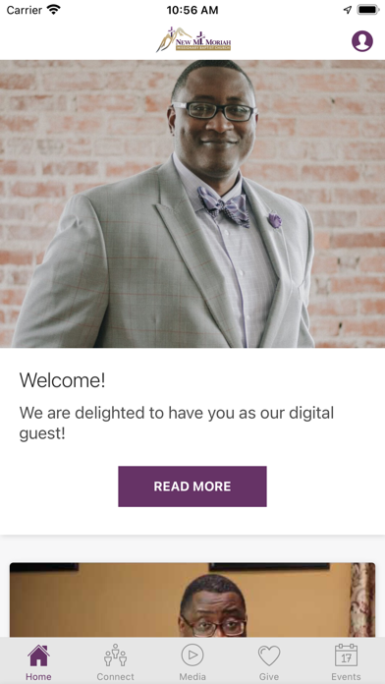The width and height of the screenshot is (385, 684).
Task: Tap the Welcome! heading
Action: click(x=62, y=380)
